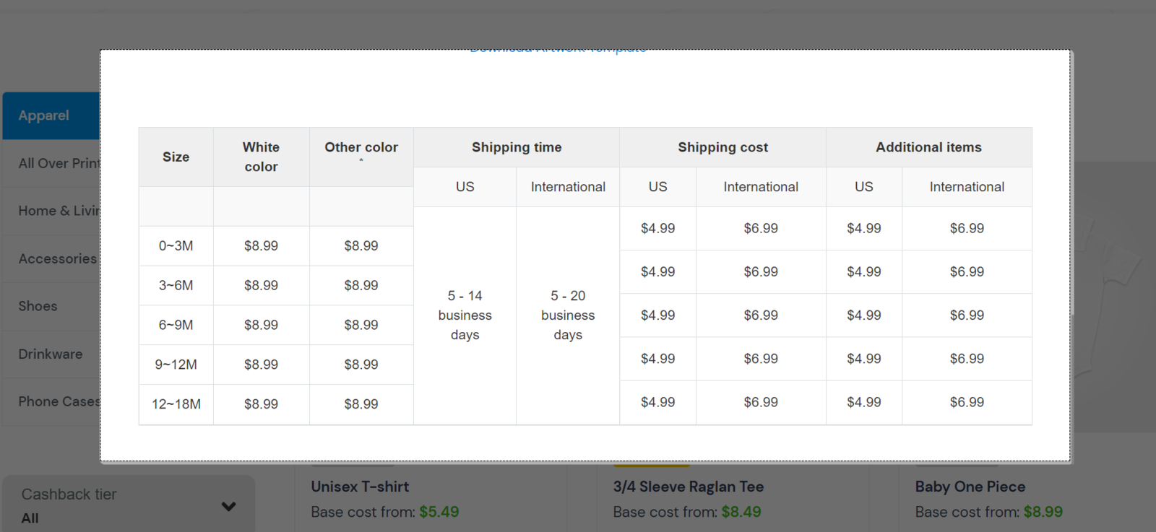
Task: Select the 12~18M size row
Action: click(176, 404)
